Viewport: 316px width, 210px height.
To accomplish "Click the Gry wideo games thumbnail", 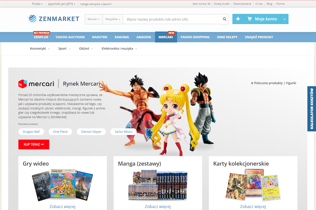I will (x=63, y=185).
